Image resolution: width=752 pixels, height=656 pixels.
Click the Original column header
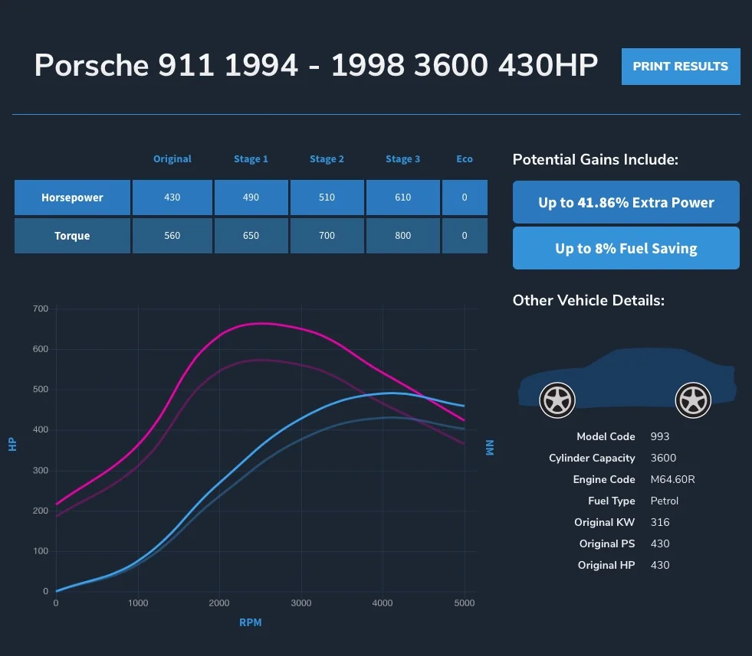[x=172, y=158]
